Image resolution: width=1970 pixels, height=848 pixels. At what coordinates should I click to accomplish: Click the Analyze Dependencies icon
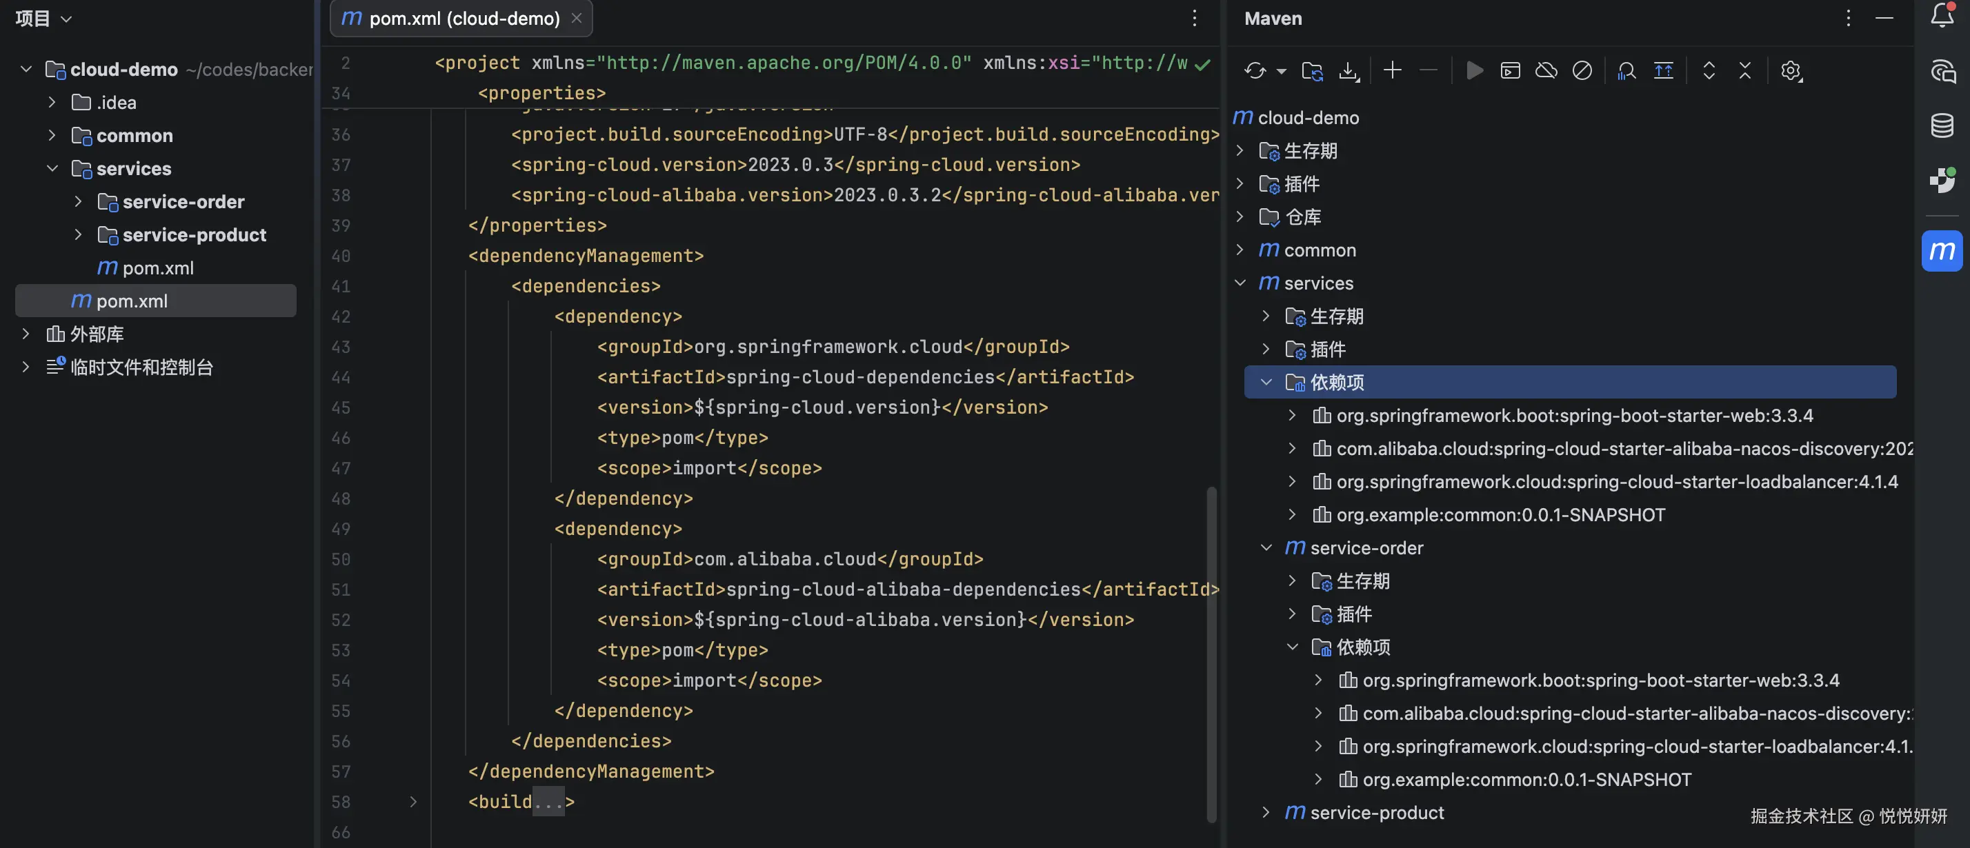coord(1626,71)
